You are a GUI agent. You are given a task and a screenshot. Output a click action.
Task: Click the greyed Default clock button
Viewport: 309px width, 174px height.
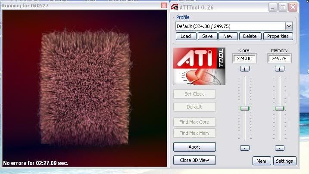coord(194,107)
